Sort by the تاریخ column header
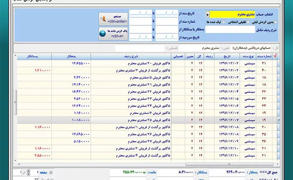 [227, 56]
